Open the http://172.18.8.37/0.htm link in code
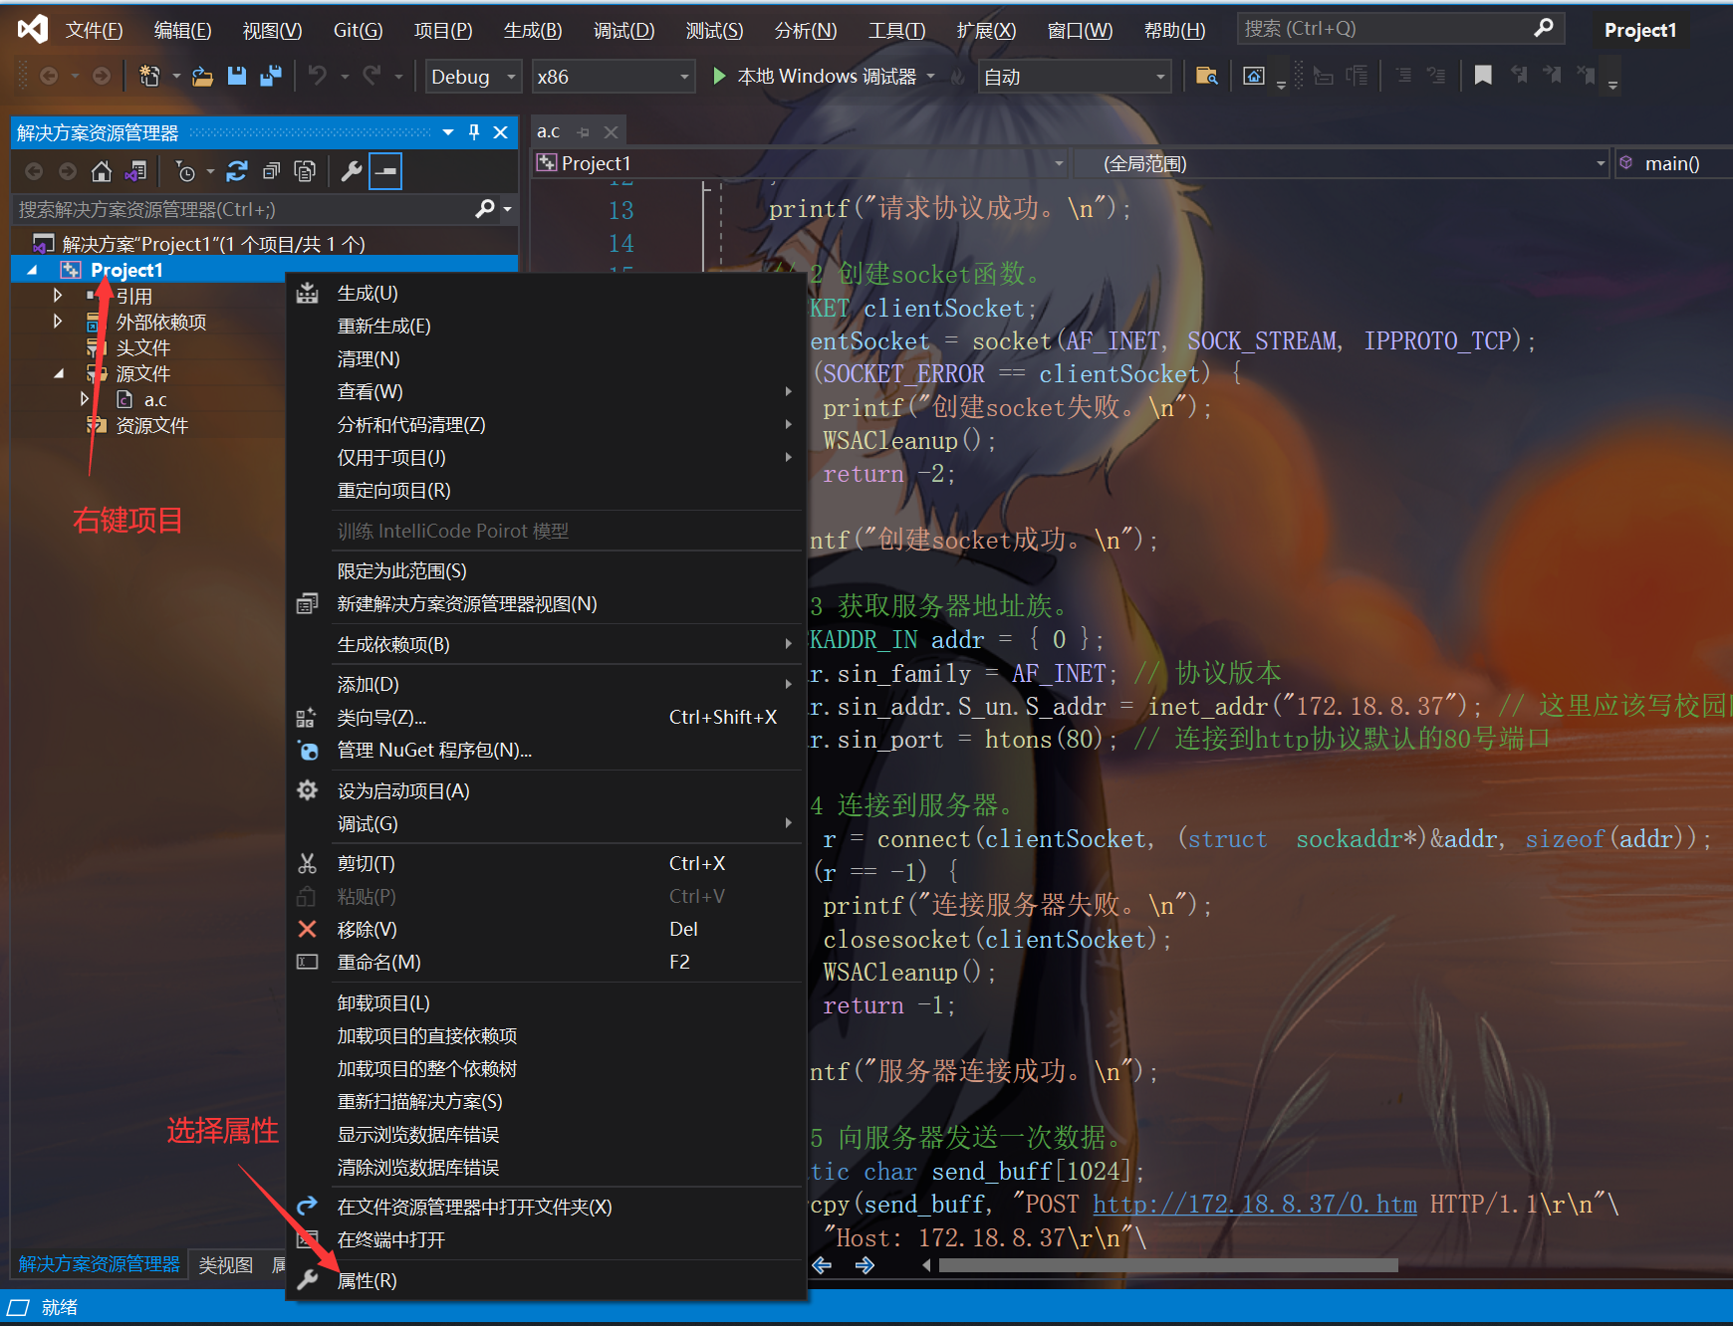1733x1326 pixels. tap(1255, 1205)
